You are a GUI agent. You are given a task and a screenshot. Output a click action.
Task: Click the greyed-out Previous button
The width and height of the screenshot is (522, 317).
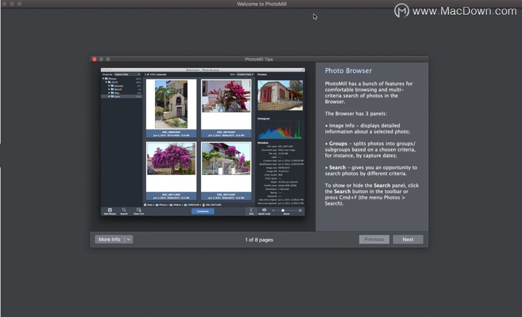(x=374, y=239)
